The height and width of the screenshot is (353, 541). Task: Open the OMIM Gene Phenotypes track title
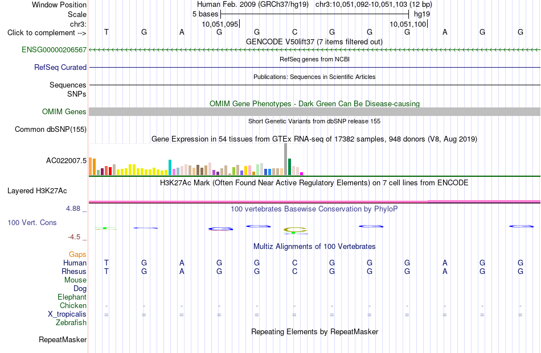coord(314,103)
